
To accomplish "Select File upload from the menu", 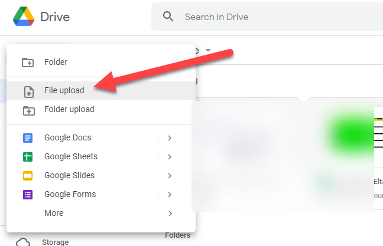I will tap(64, 91).
